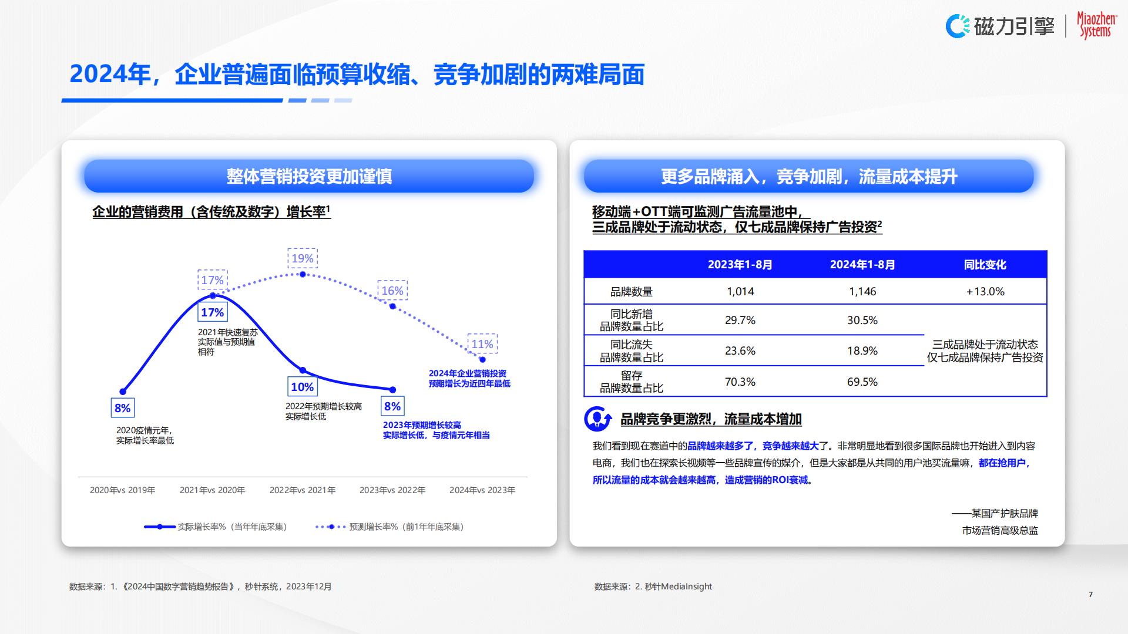Click the dashed 11% forecast label
Viewport: 1128px width, 634px height.
point(482,344)
